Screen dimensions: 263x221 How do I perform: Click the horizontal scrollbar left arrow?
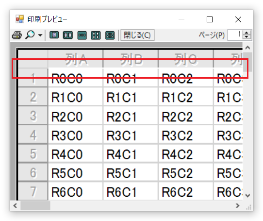15,205
